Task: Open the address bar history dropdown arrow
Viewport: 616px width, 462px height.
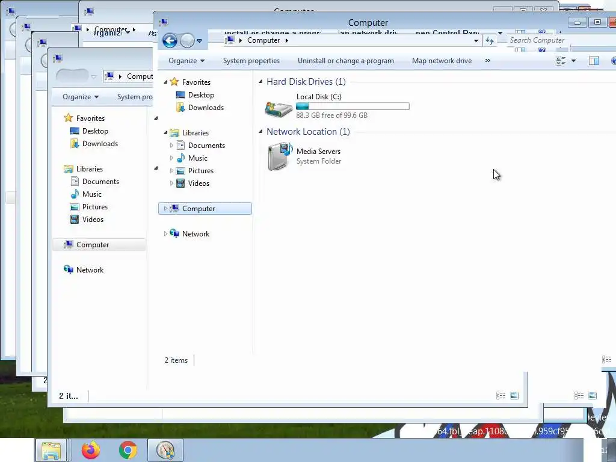Action: pyautogui.click(x=476, y=40)
